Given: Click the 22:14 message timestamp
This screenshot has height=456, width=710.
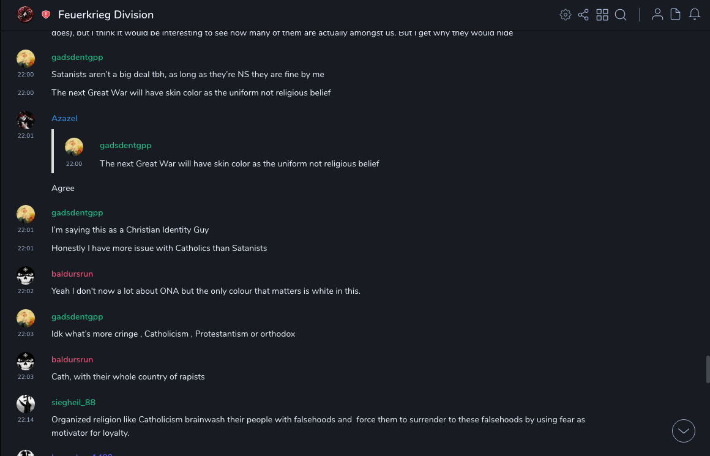Looking at the screenshot, I should [x=26, y=420].
